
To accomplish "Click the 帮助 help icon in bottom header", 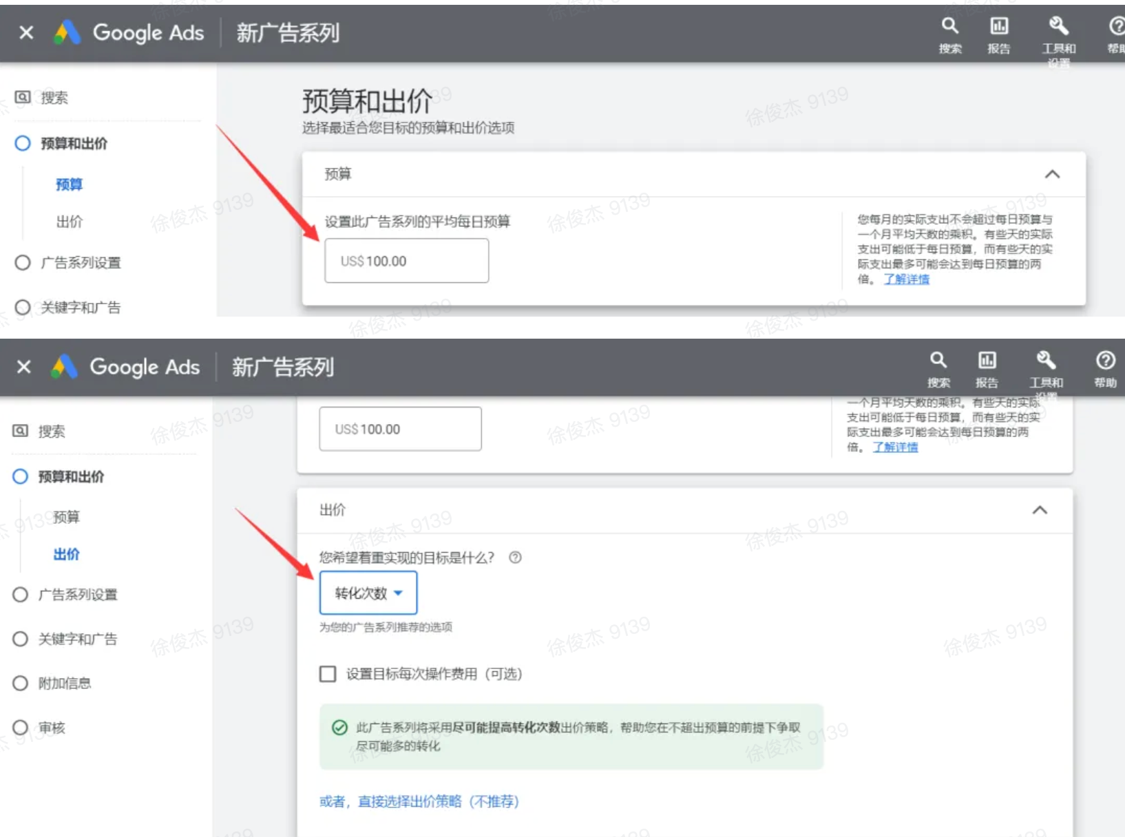I will click(1105, 360).
